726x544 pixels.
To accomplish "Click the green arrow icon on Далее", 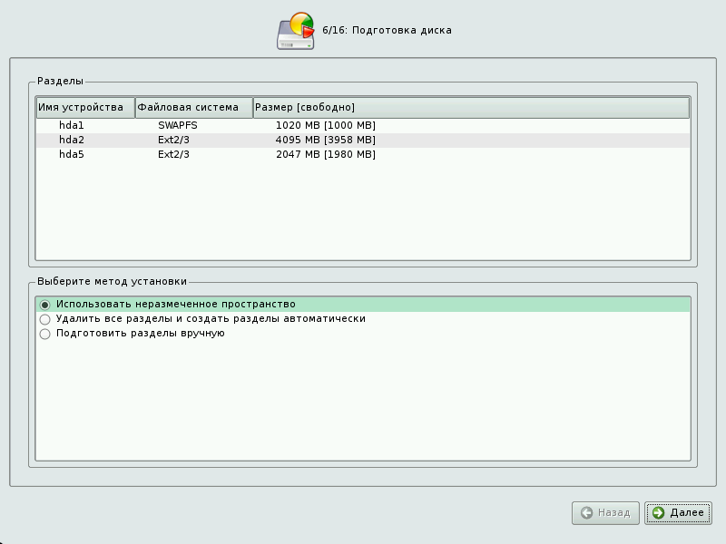I will [x=658, y=513].
